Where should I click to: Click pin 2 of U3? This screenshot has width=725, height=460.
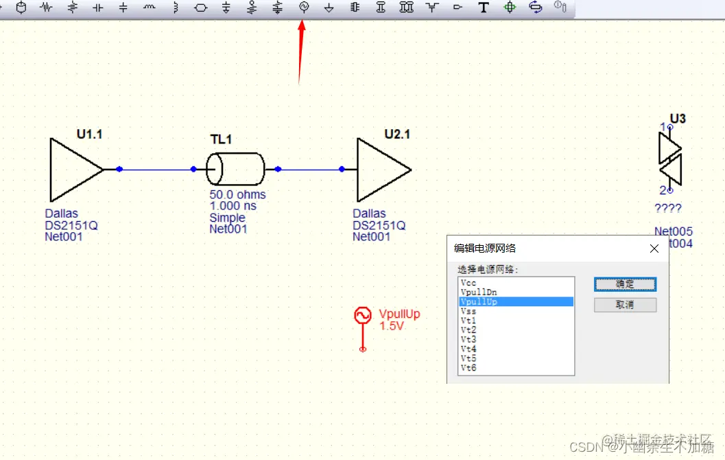[x=670, y=190]
